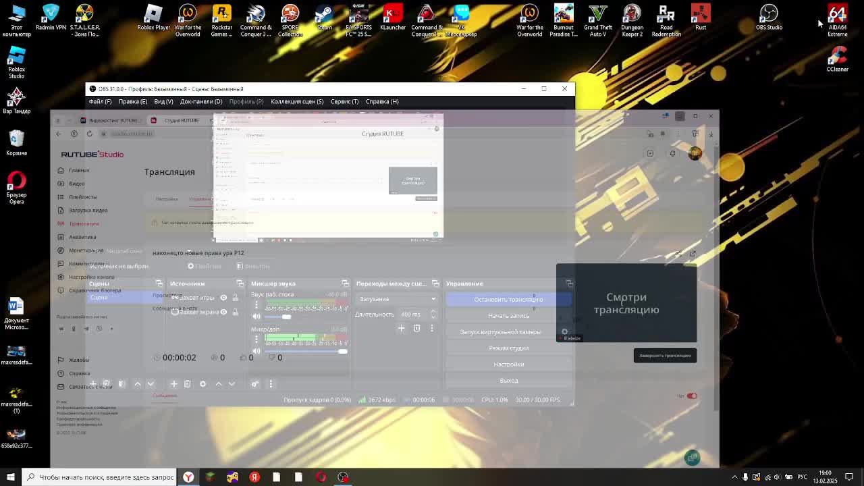The image size is (864, 486).
Task: Reload the RUTUBE Studio page
Action: click(x=89, y=134)
